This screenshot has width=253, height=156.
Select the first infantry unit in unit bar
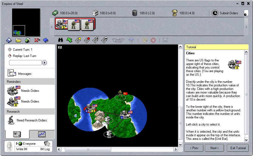74,25
